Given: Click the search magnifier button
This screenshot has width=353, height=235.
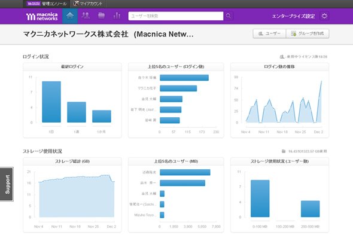Looking at the screenshot, I should click(x=229, y=16).
